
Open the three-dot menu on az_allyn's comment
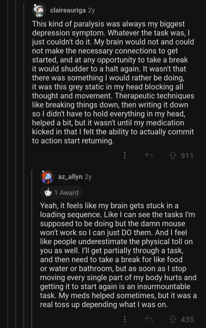[124, 319]
